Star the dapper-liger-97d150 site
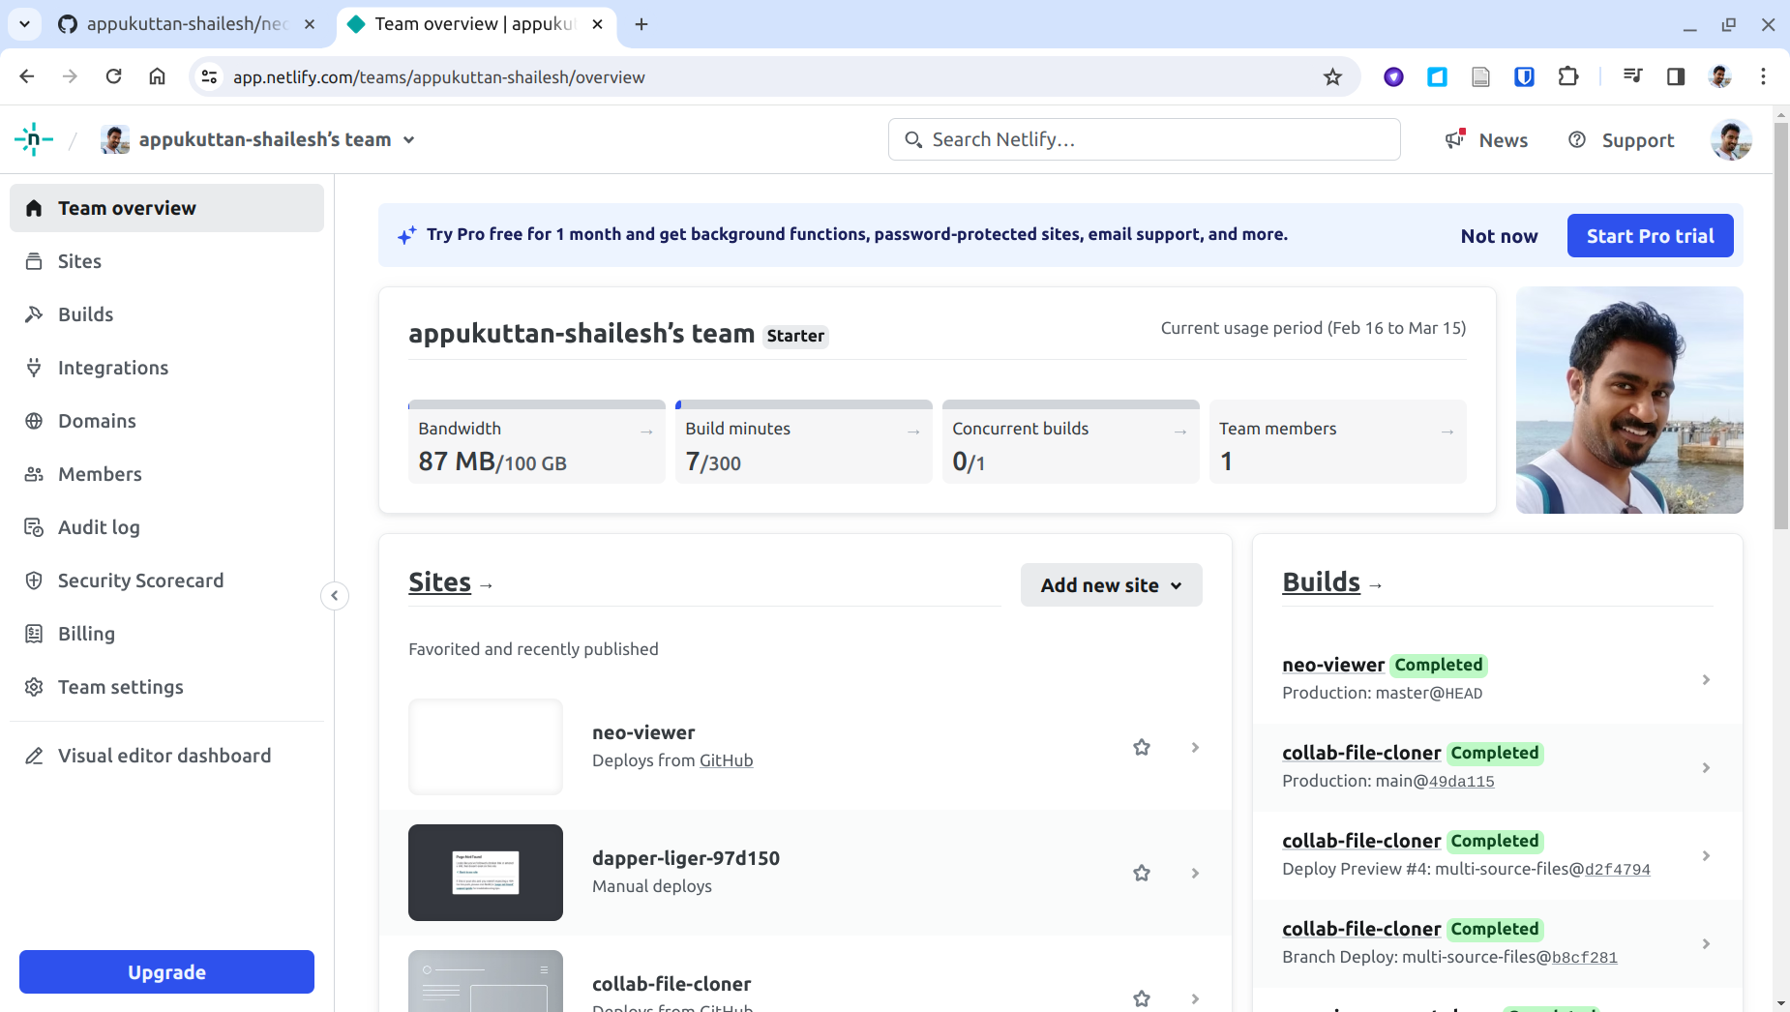Screen dimensions: 1790x1012 coord(1141,872)
